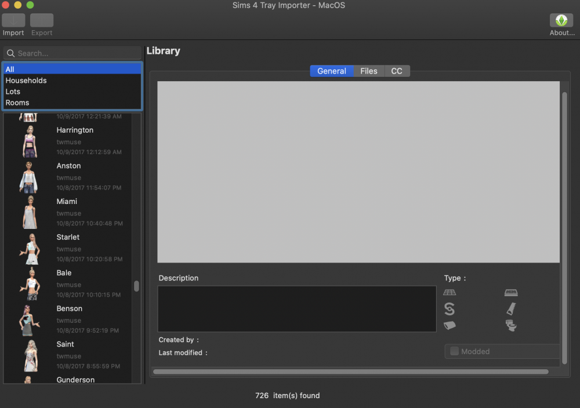Click the details panel vertical scrollbar
Viewport: 580px width, 408px height.
[564, 228]
